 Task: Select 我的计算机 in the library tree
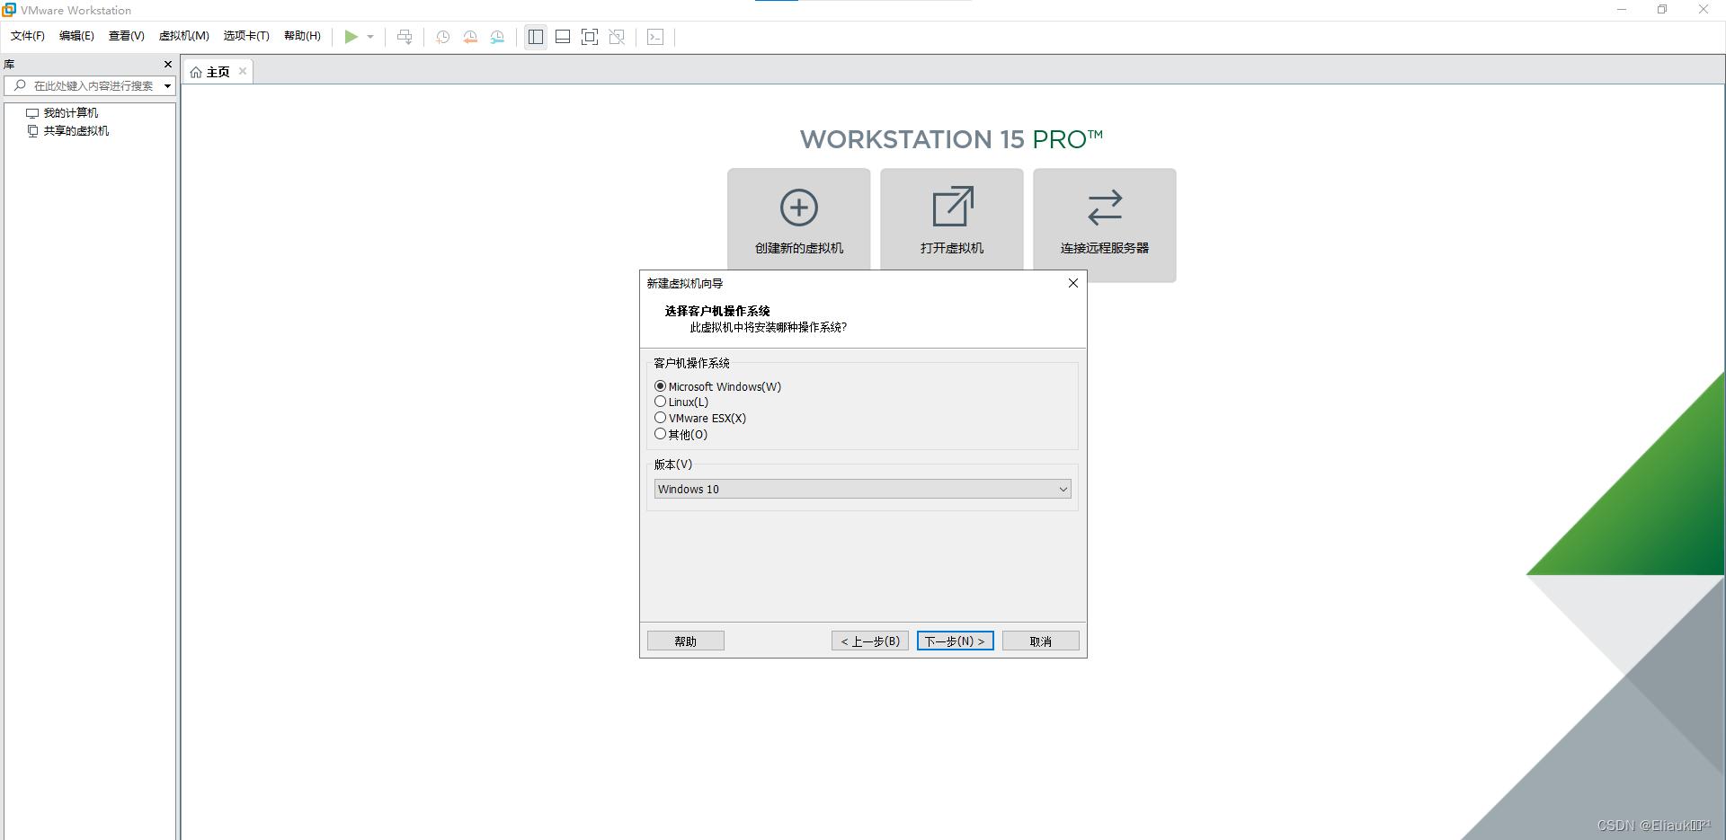pyautogui.click(x=71, y=113)
